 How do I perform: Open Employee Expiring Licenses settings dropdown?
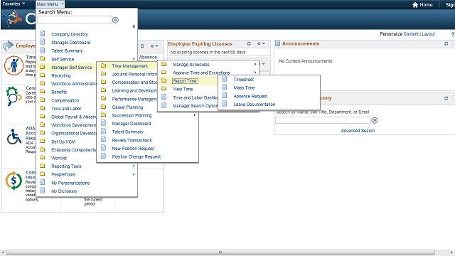[261, 43]
